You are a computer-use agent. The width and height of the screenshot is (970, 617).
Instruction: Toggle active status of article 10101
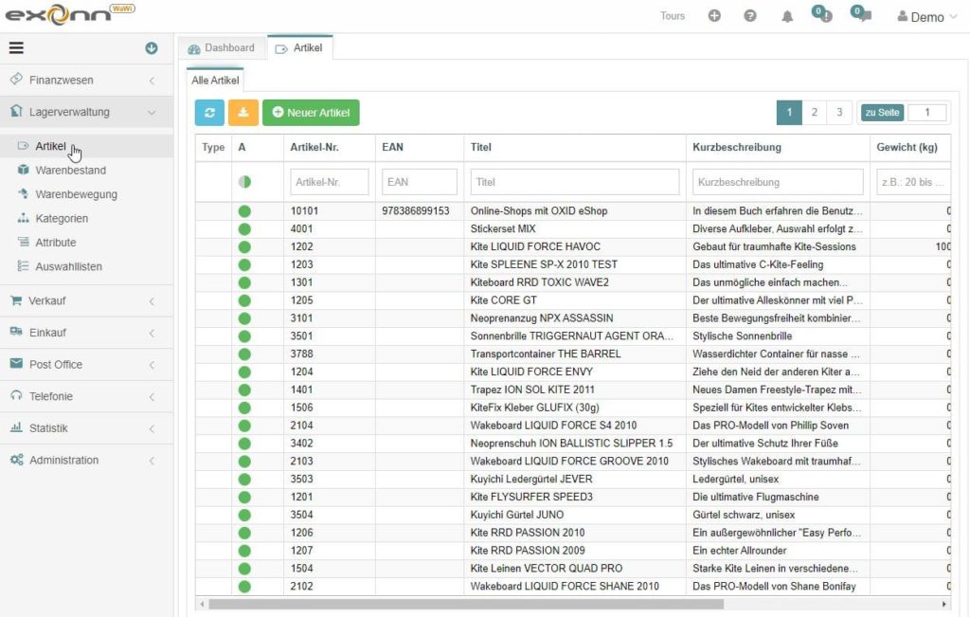click(244, 211)
